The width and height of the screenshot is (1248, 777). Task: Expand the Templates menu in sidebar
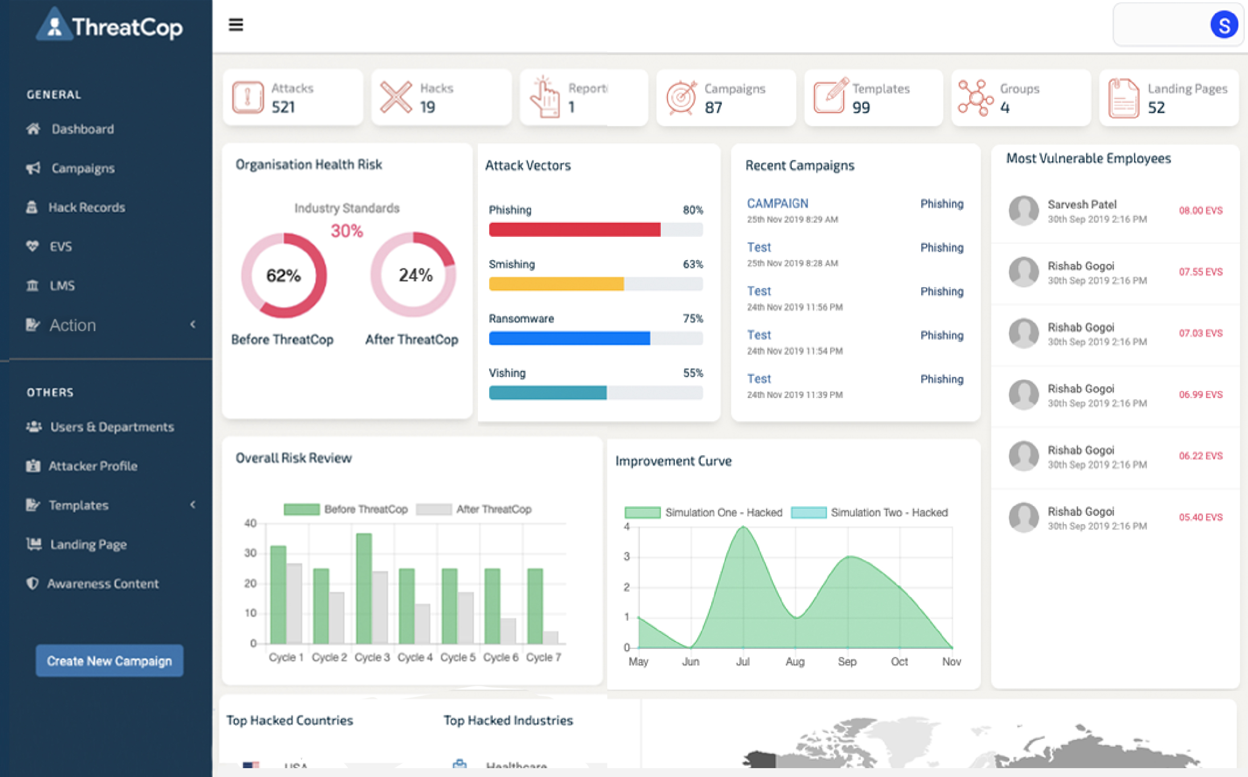[78, 505]
